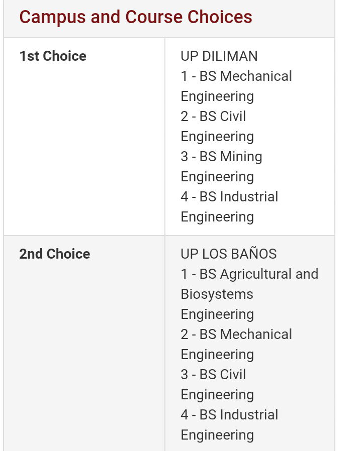Select the 2nd Choice label
This screenshot has height=451, width=360.
[x=55, y=254]
